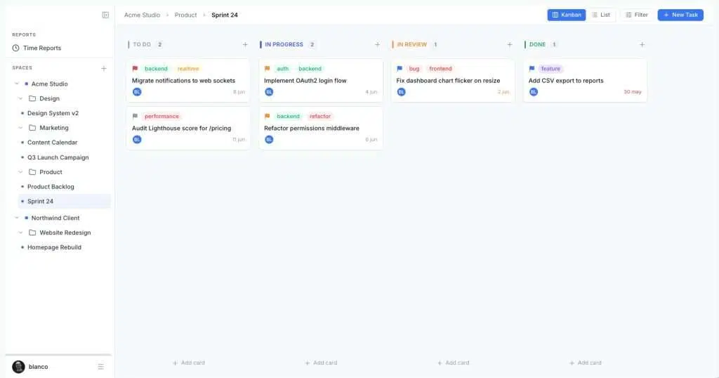Click the blanco profile avatar
719x378 pixels.
pyautogui.click(x=18, y=367)
